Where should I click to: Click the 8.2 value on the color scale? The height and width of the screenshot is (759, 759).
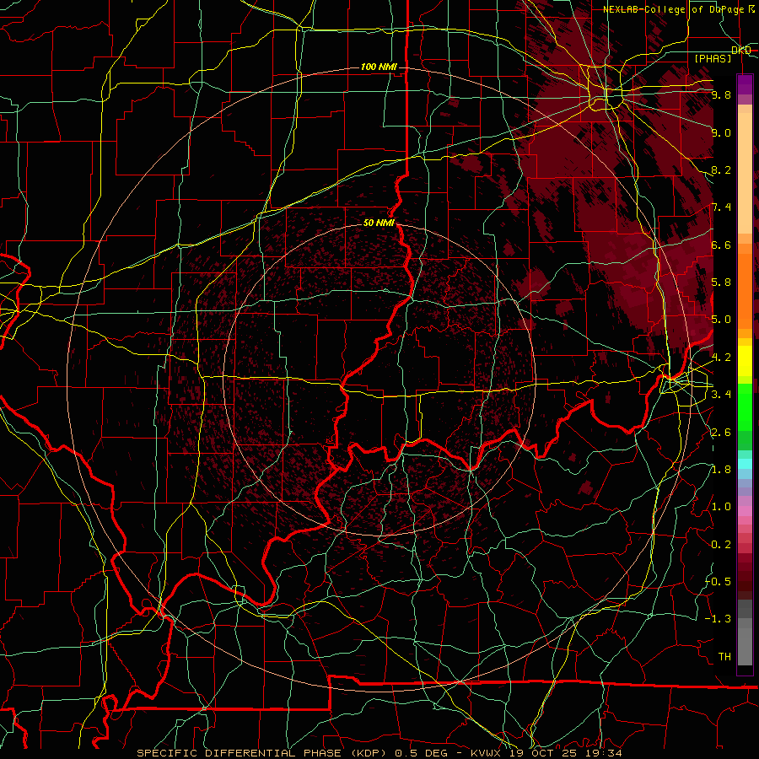721,170
